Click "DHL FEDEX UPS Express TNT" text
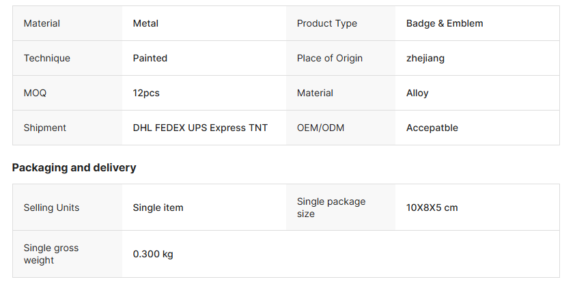575x286 pixels. [x=200, y=128]
